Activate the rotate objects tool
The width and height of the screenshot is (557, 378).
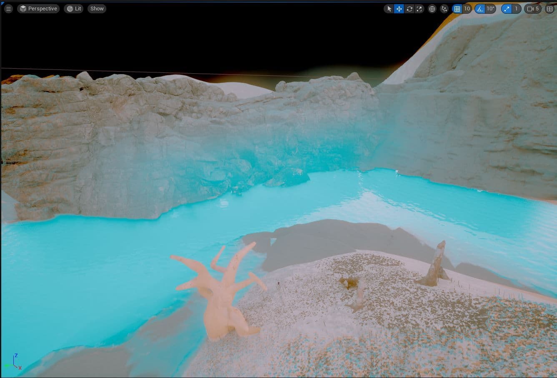409,9
